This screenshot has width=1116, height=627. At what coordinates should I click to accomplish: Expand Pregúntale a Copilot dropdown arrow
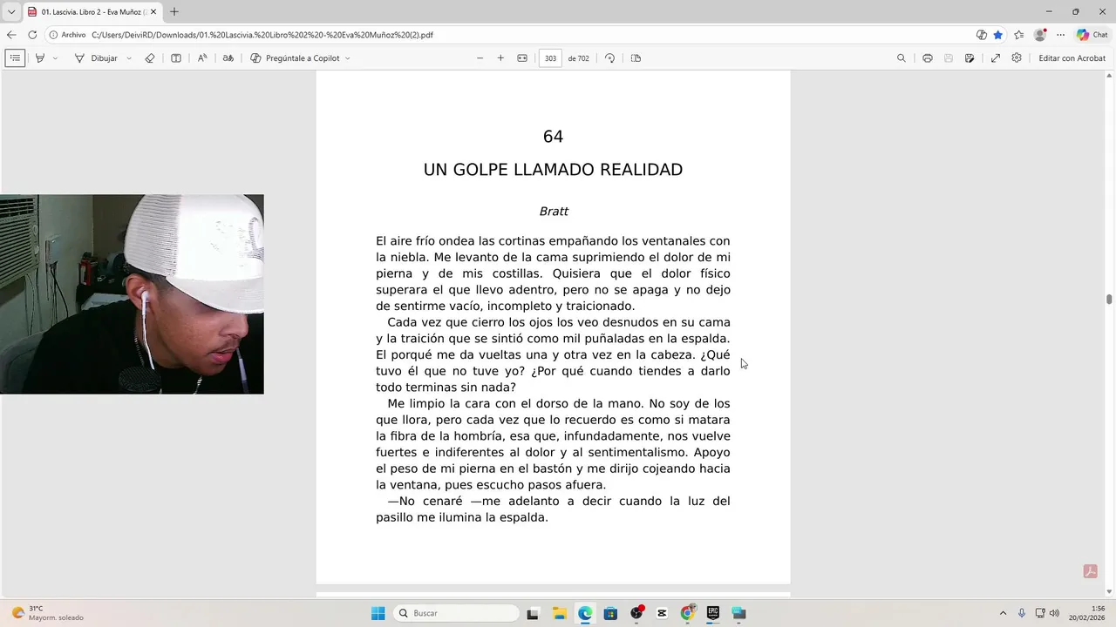pyautogui.click(x=347, y=58)
